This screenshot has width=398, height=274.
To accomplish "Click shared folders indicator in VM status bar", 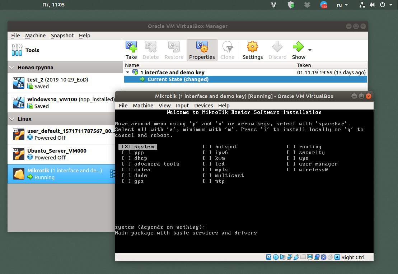I will 303,257.
